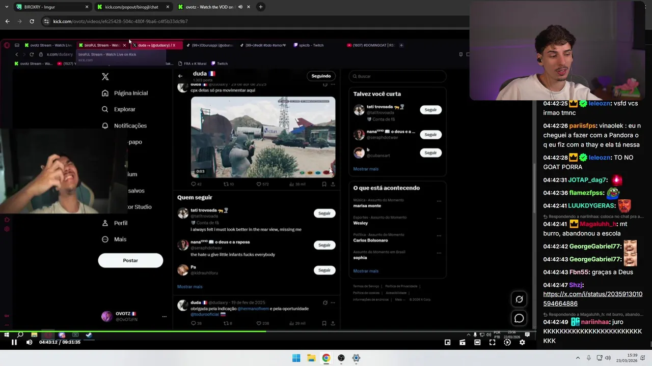Close the kick.com popout chat tab

(x=168, y=7)
